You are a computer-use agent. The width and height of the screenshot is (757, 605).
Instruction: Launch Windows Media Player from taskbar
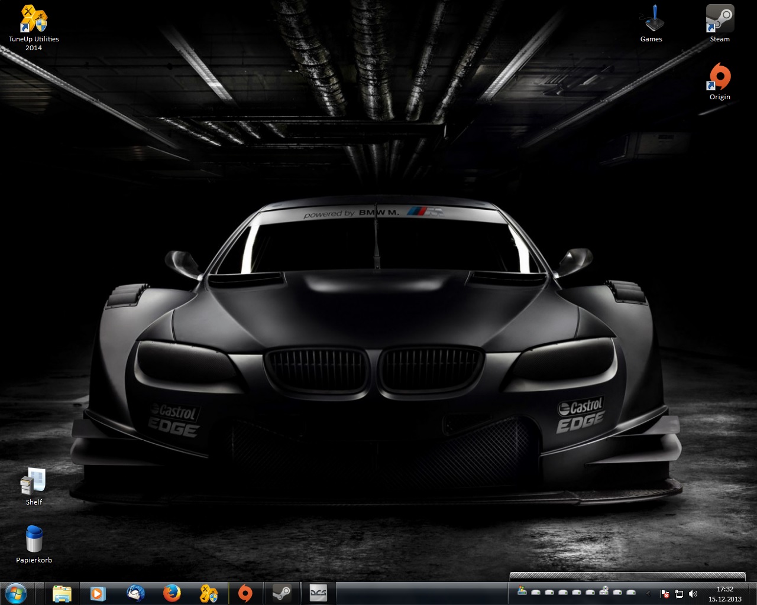(x=98, y=593)
